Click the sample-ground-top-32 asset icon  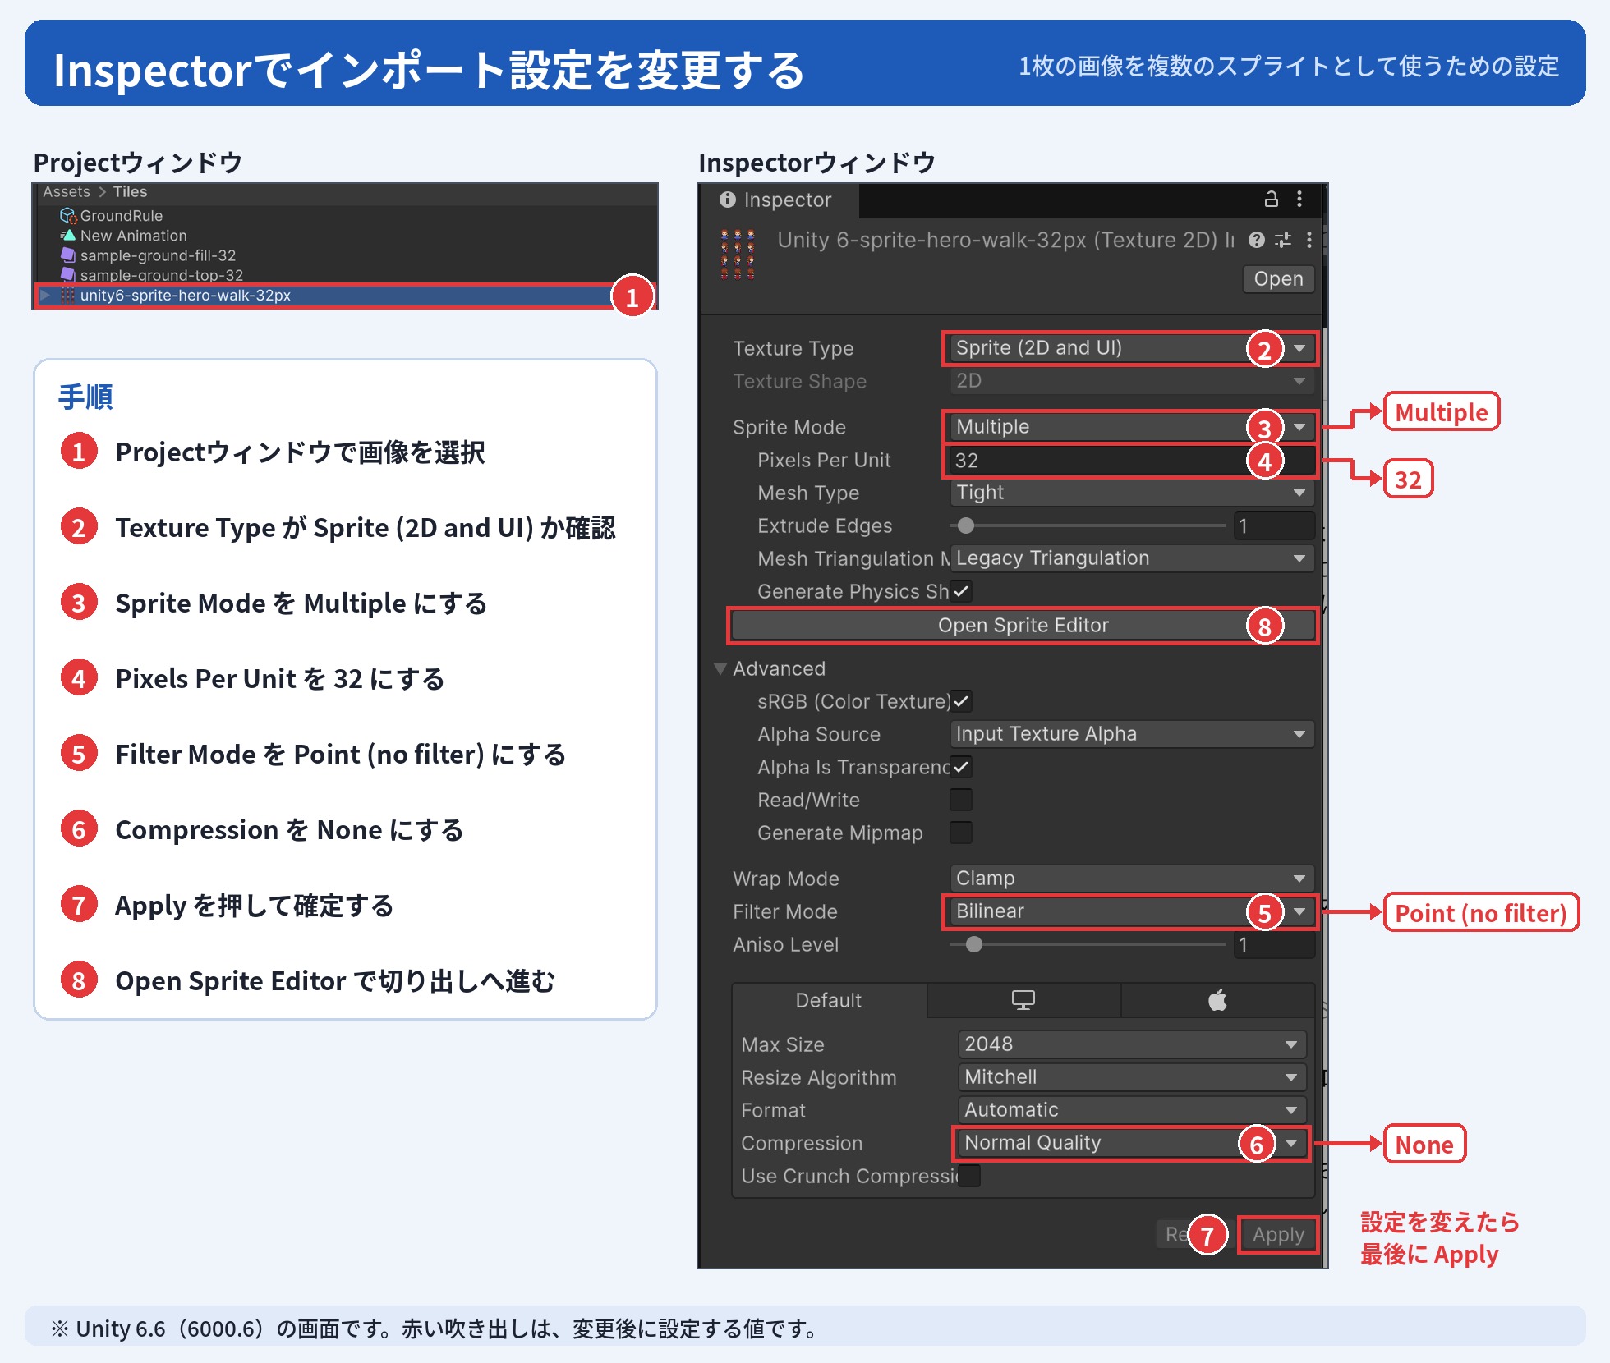click(68, 275)
